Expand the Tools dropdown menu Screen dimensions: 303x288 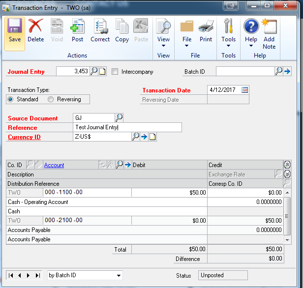coord(228,33)
